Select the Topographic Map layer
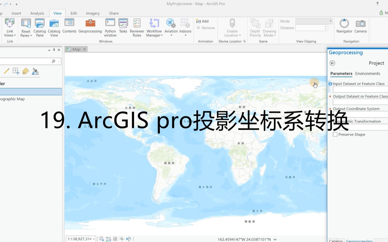This screenshot has height=242, width=388. point(12,99)
